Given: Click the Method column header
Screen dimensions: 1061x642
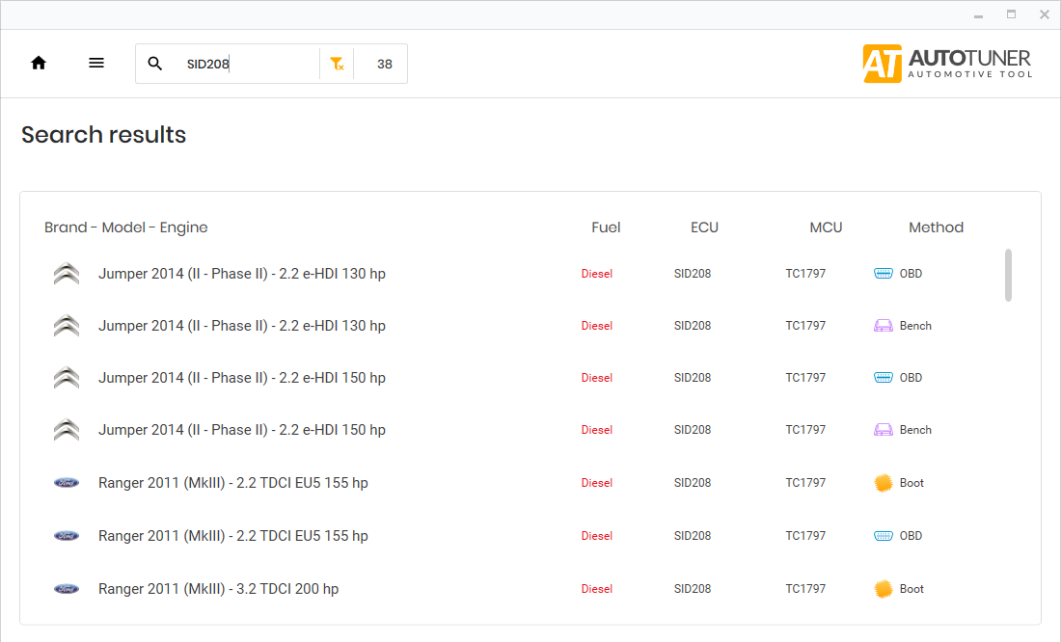Looking at the screenshot, I should click(x=936, y=227).
